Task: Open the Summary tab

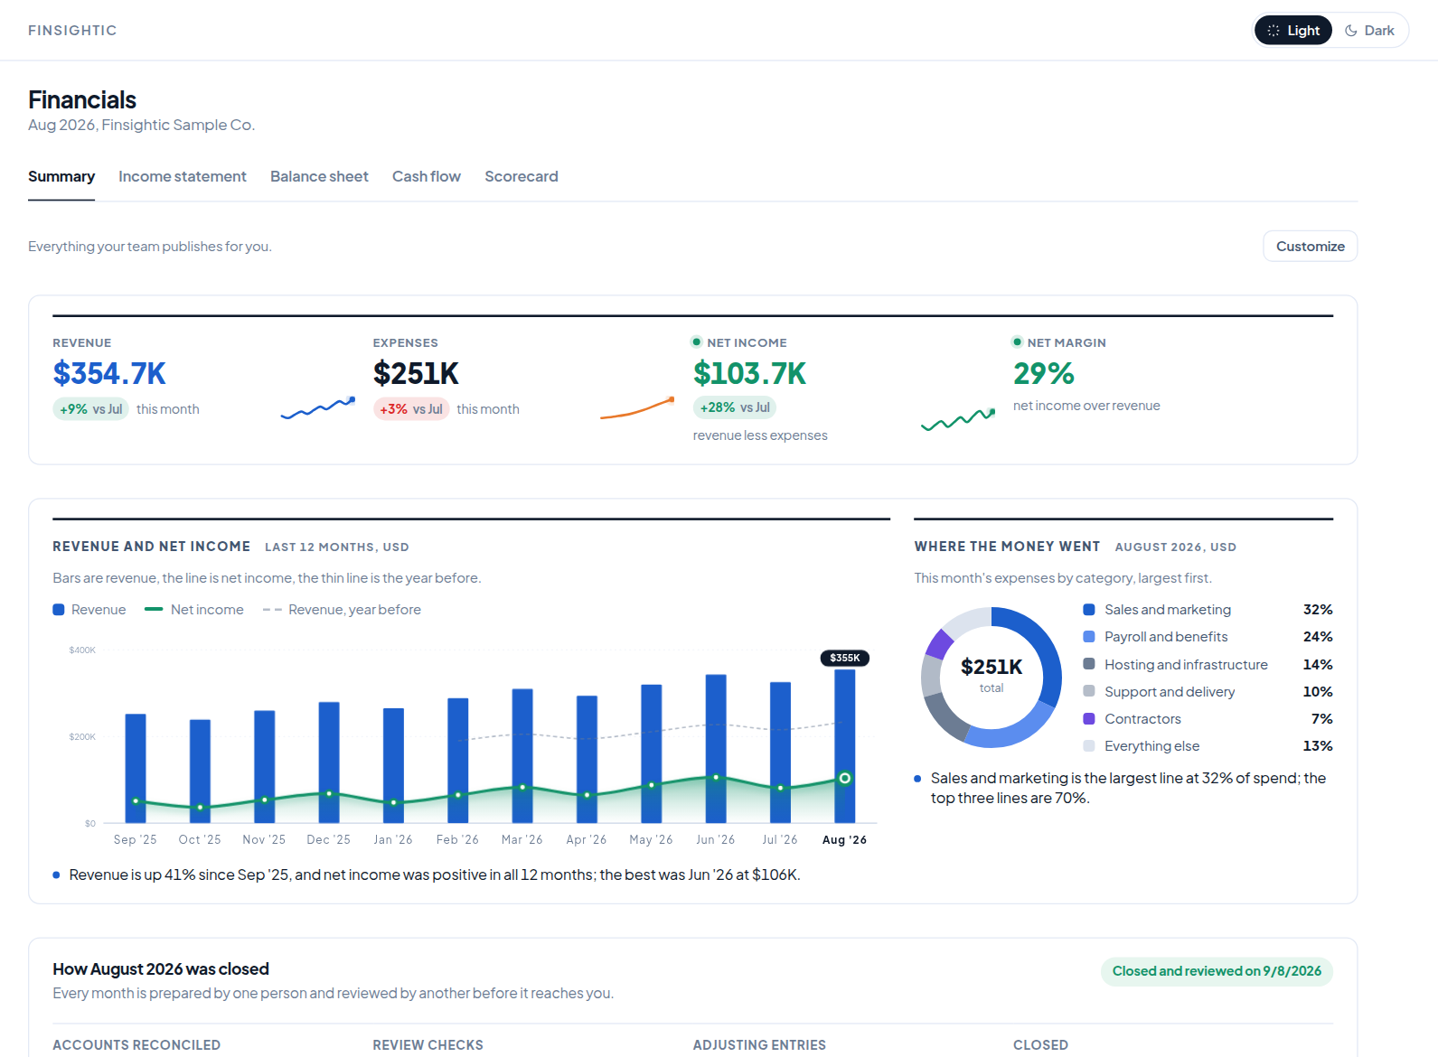Action: (61, 176)
